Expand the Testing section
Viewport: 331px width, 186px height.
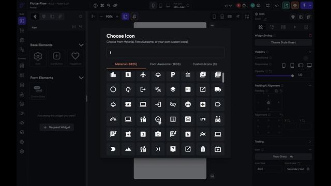310,142
